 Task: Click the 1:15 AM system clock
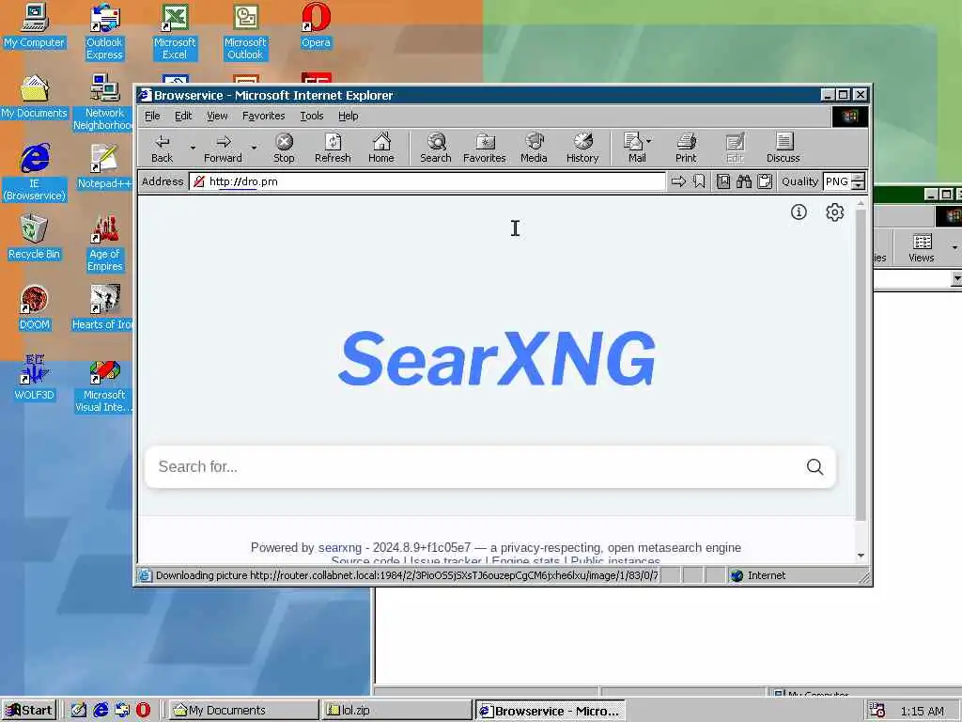pos(923,711)
